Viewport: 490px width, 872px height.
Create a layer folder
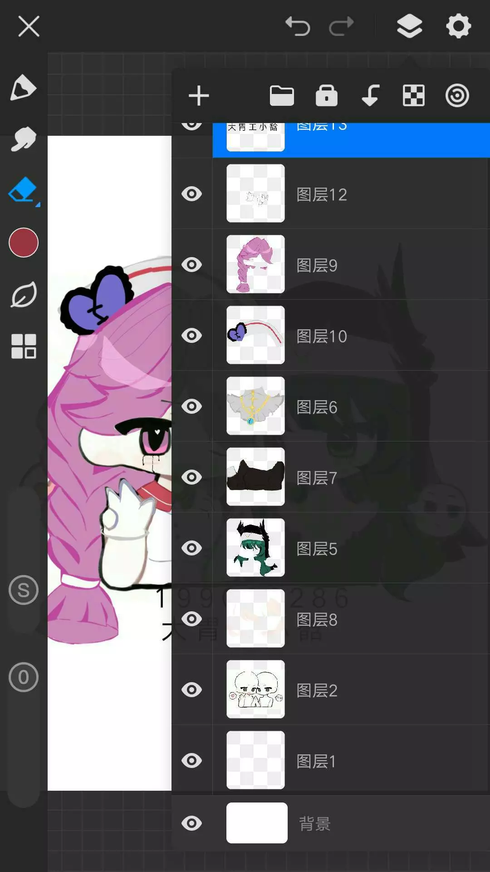coord(282,96)
